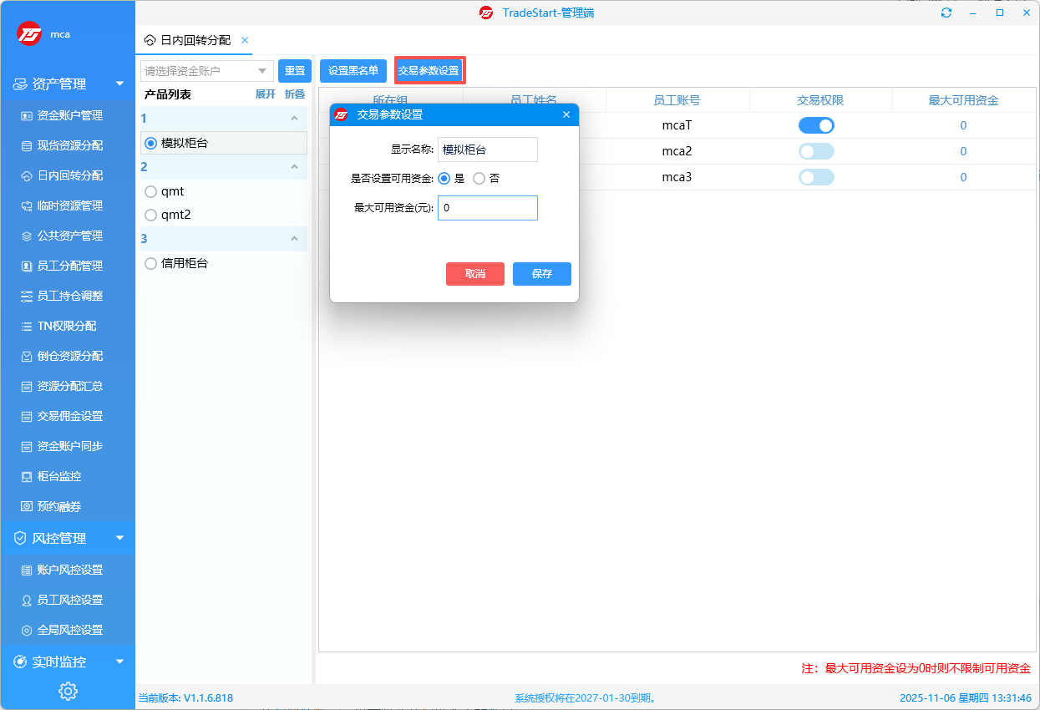Click the 取消 button

474,274
